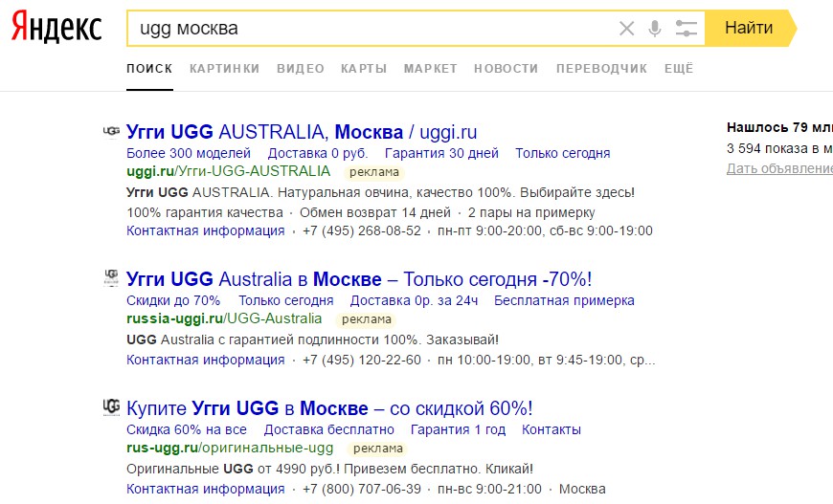Click '2 пары на примерку' text
Screen dimensions: 833x504
(531, 212)
